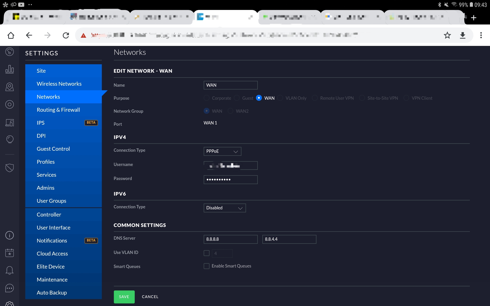Open the Insights lightbulb icon
Image resolution: width=490 pixels, height=306 pixels.
[9, 139]
